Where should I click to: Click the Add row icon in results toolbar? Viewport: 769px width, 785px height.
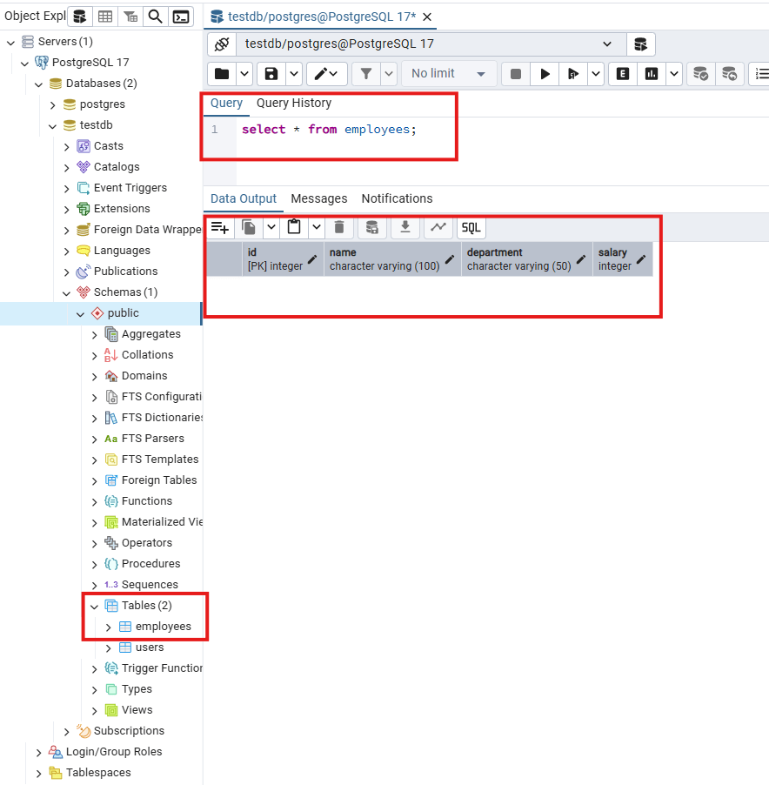click(219, 228)
